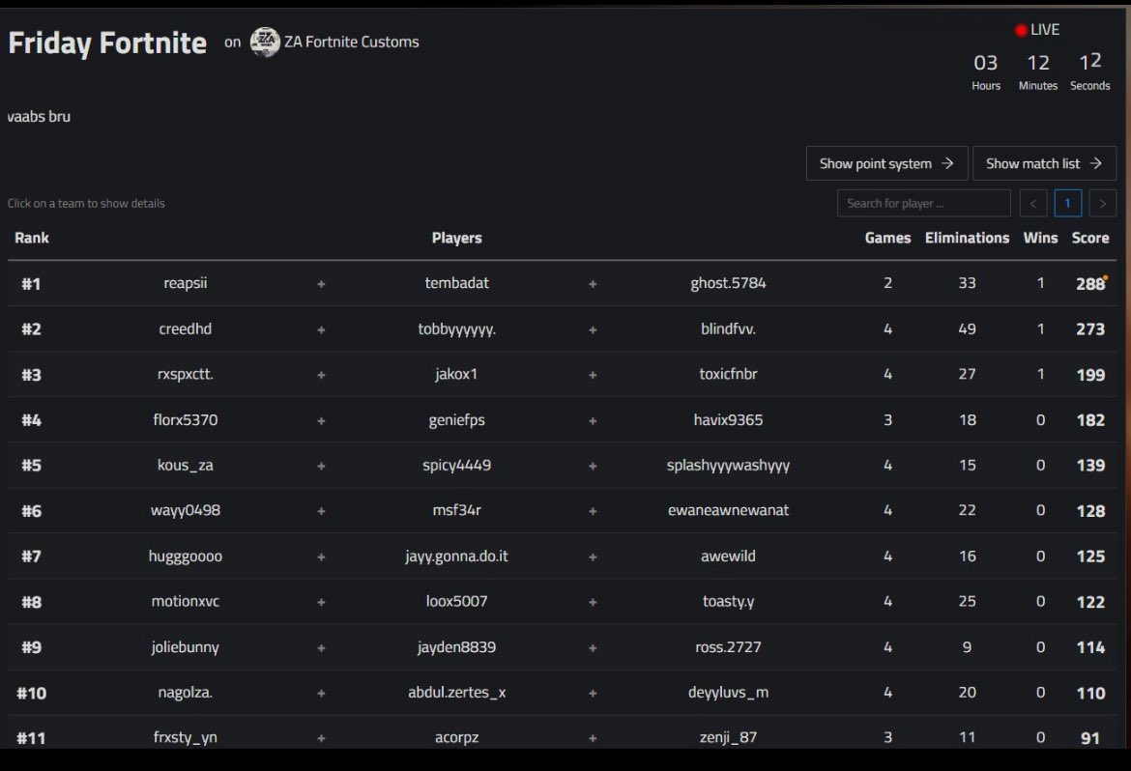The image size is (1131, 771).
Task: Sort by Rank column header
Action: click(x=32, y=238)
